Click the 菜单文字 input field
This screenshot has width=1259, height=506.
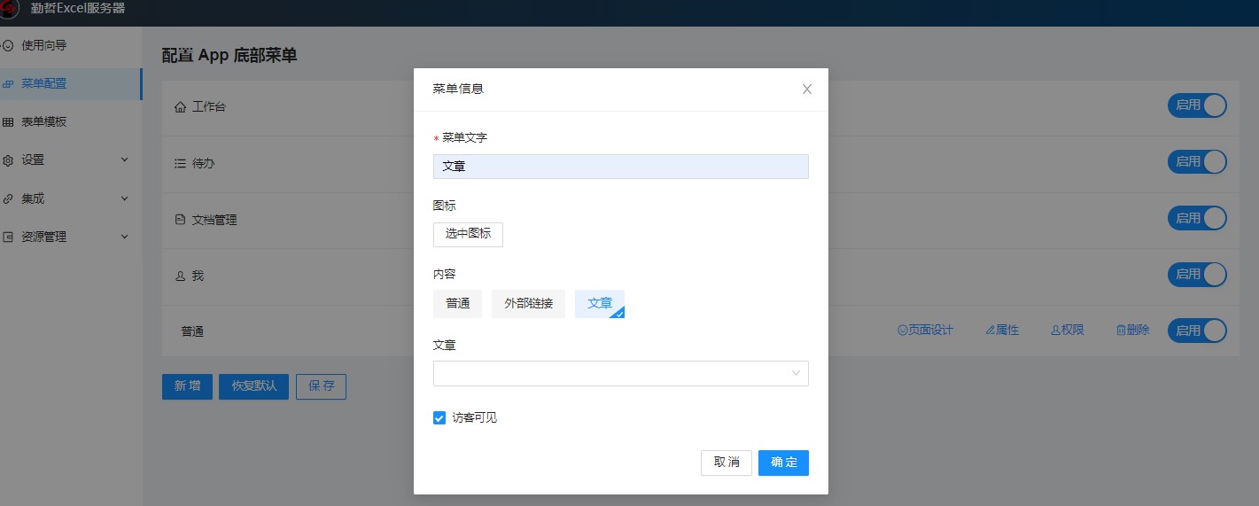(x=620, y=167)
